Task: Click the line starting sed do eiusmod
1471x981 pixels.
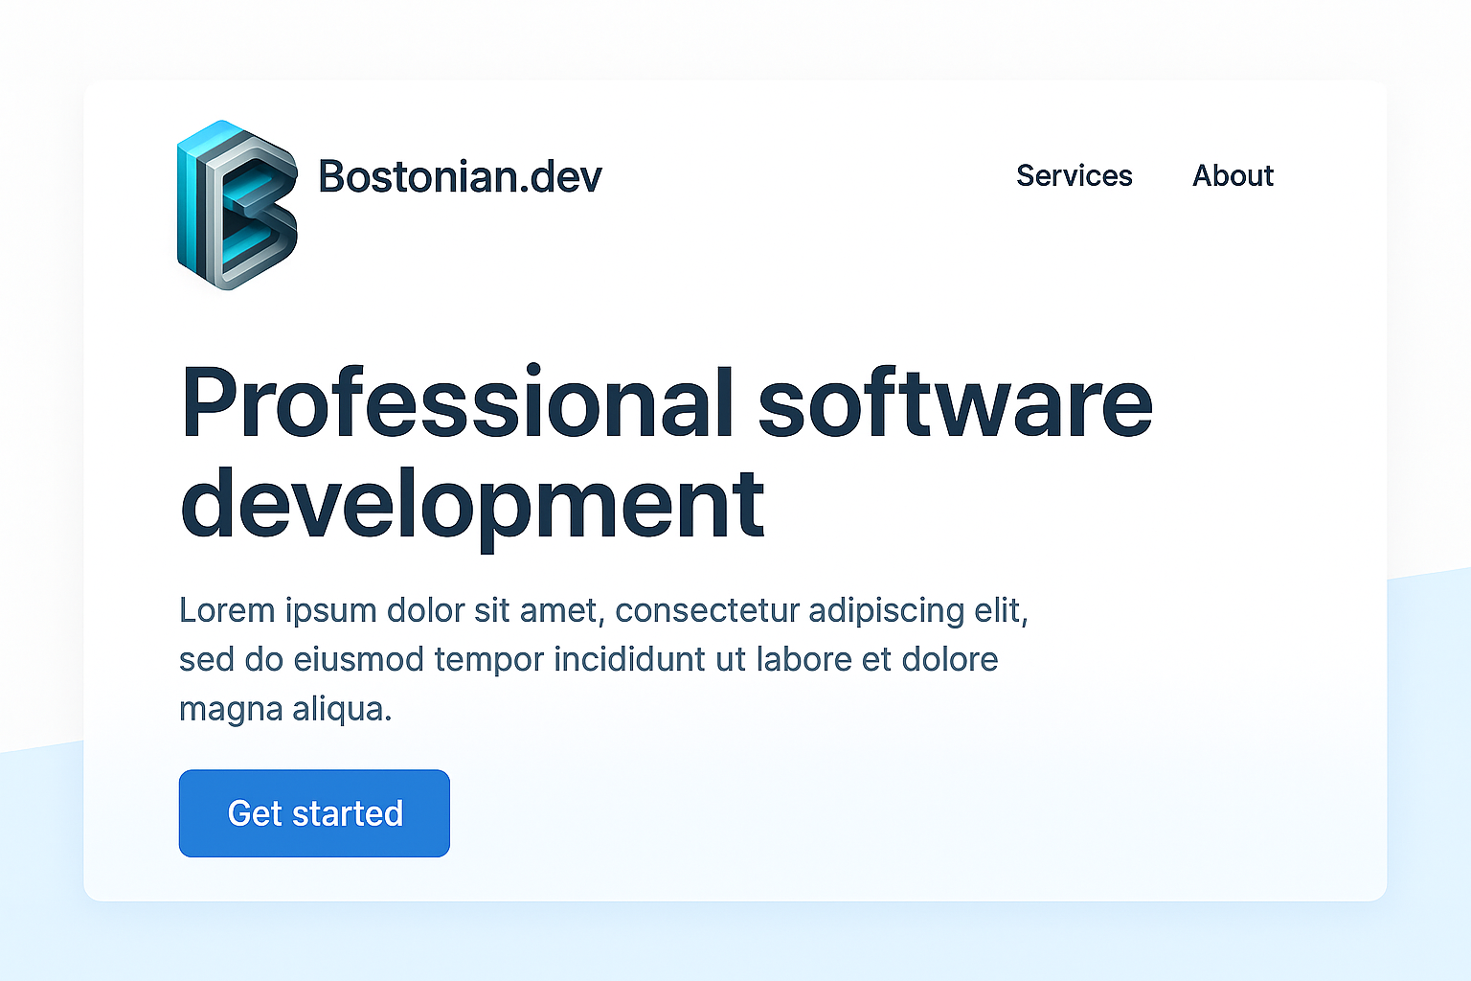Action: pos(588,659)
